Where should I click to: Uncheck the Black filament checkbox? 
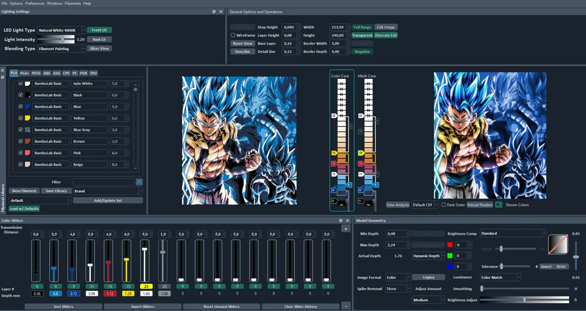[x=21, y=95]
